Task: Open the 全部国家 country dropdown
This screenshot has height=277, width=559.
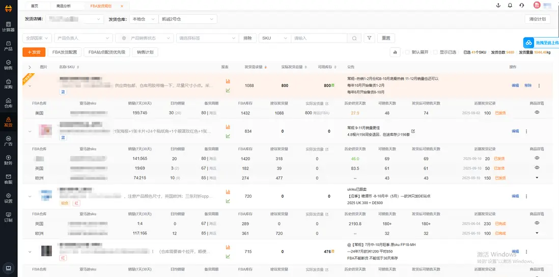Action: tap(37, 38)
